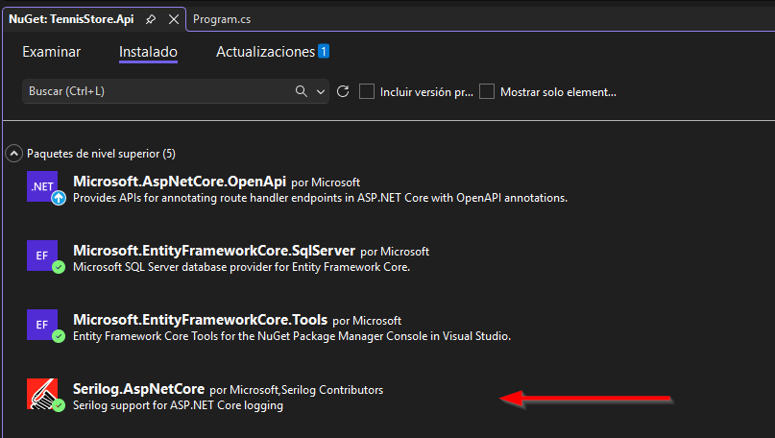The width and height of the screenshot is (775, 438).
Task: Click the EntityFrameworkCore.Tools EF icon
Action: [42, 325]
